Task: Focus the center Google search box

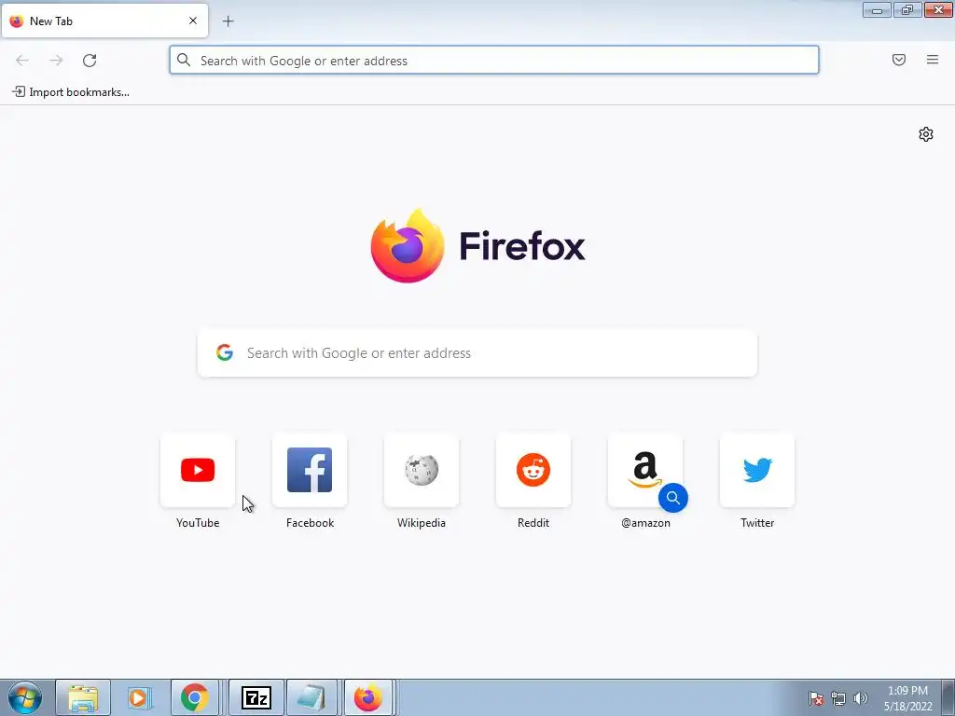Action: [477, 353]
